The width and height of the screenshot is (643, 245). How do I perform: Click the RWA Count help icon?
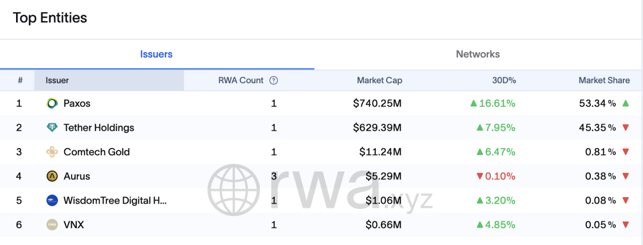[x=274, y=81]
